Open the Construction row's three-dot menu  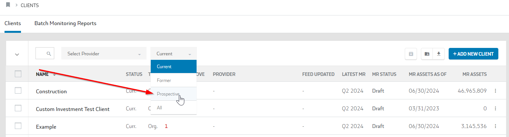495,91
